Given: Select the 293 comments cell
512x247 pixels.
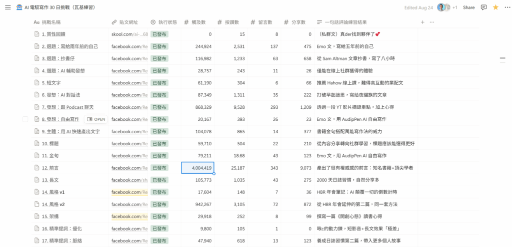Looking at the screenshot, I should tap(264, 107).
